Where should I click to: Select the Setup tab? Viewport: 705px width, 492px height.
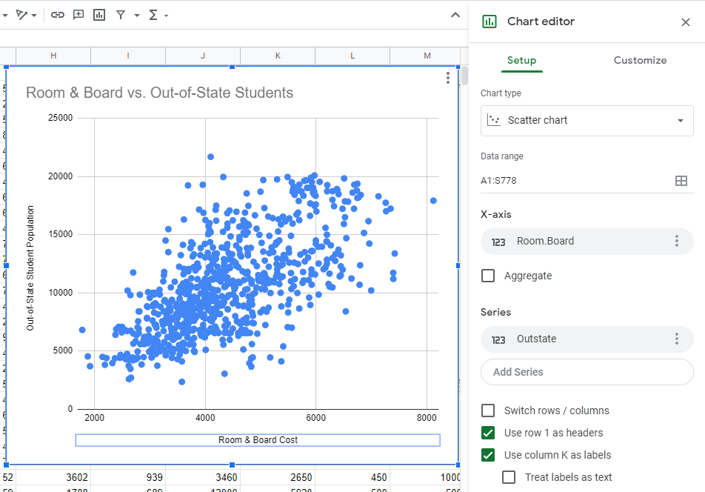coord(521,60)
